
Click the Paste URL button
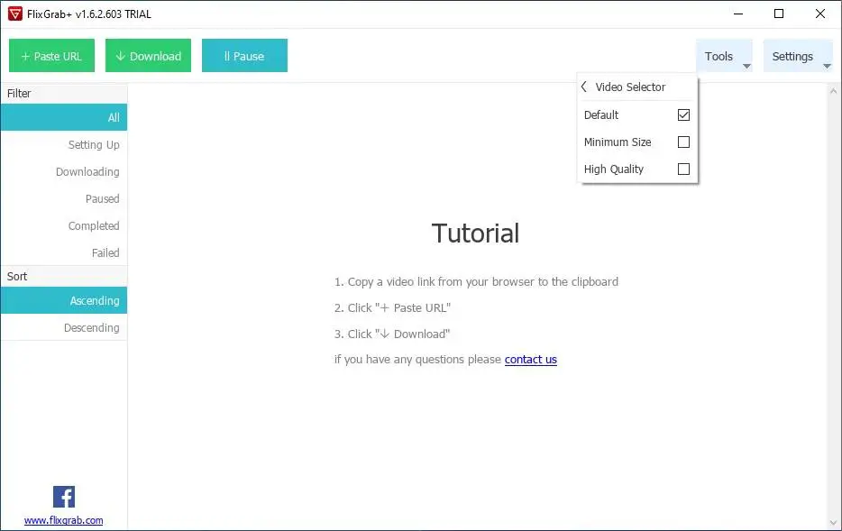pos(51,55)
